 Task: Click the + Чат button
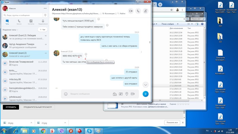[42, 30]
